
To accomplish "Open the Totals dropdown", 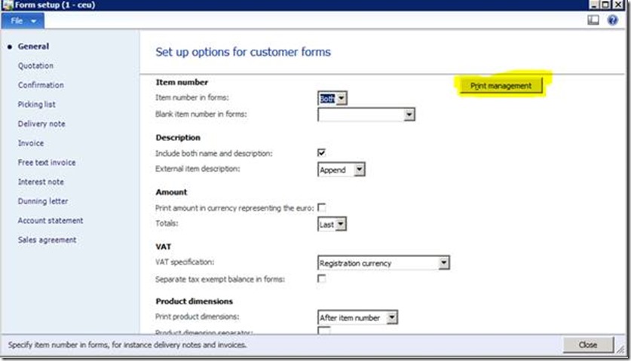I will click(342, 225).
